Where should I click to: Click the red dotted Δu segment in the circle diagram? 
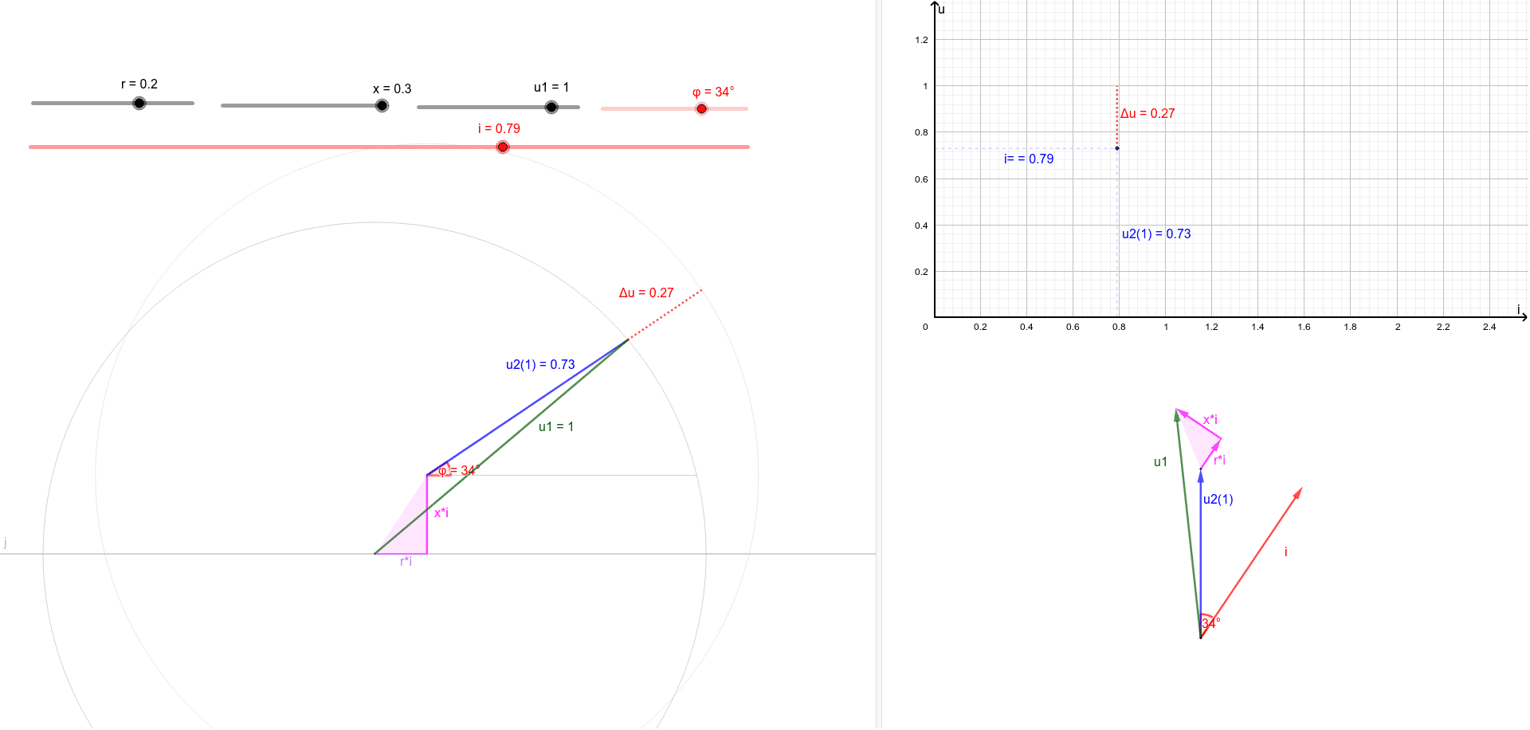[x=665, y=315]
